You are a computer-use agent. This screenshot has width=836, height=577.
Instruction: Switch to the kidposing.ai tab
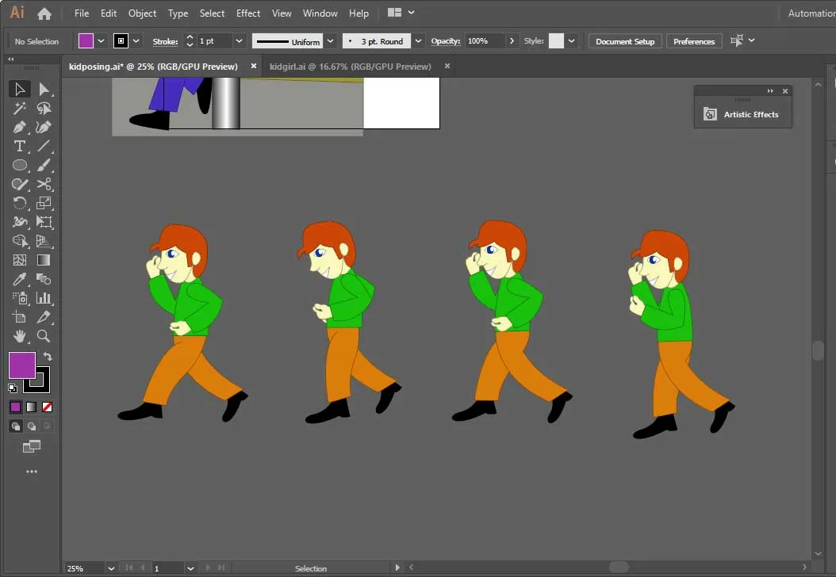pos(153,67)
